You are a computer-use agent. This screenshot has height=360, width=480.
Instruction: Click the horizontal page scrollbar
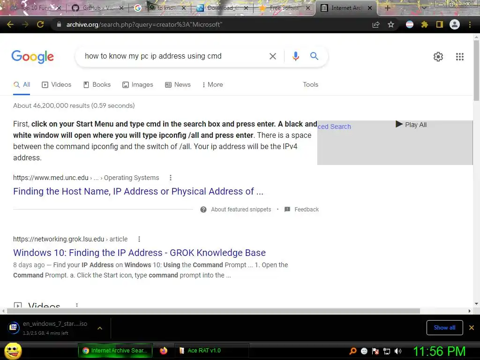[213, 311]
